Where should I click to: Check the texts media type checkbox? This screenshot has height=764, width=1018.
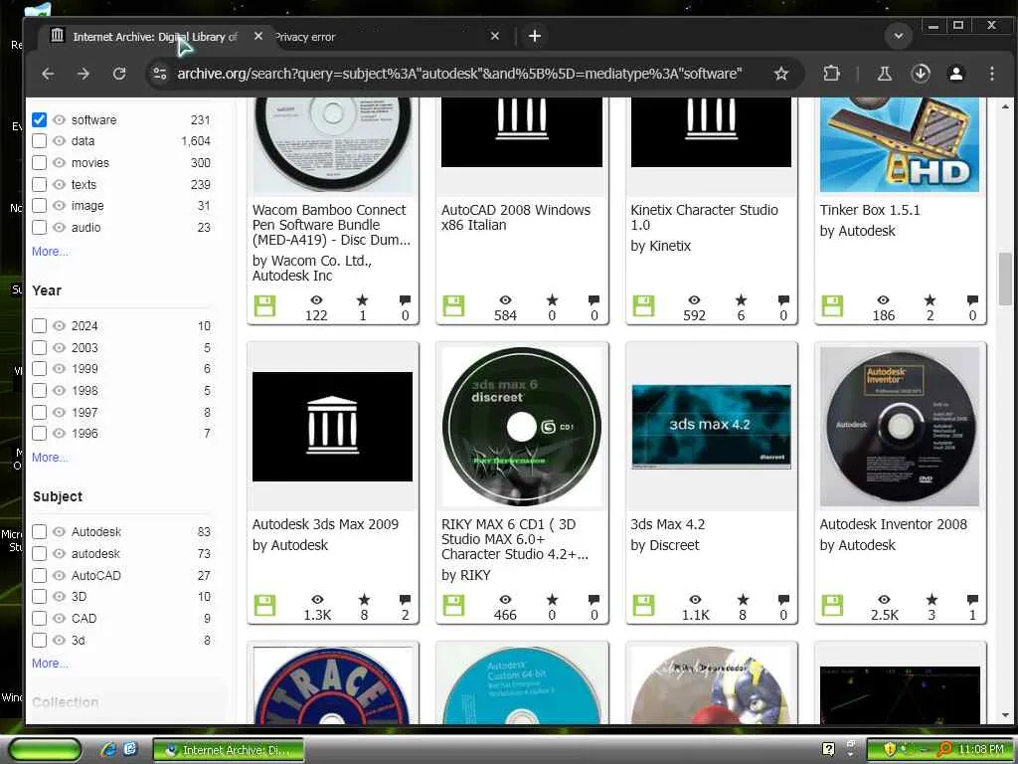pos(39,184)
